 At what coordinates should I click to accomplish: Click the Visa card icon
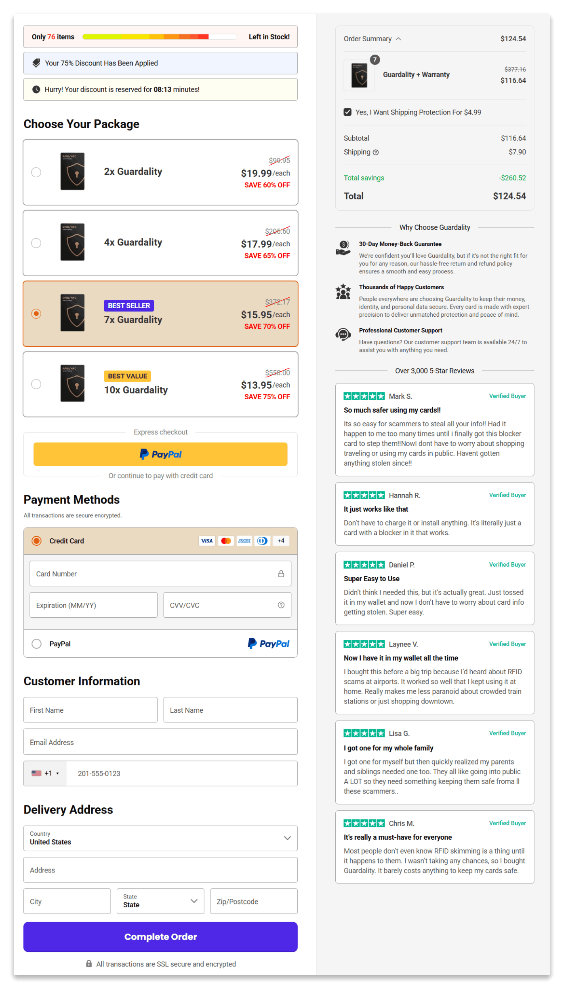[206, 540]
